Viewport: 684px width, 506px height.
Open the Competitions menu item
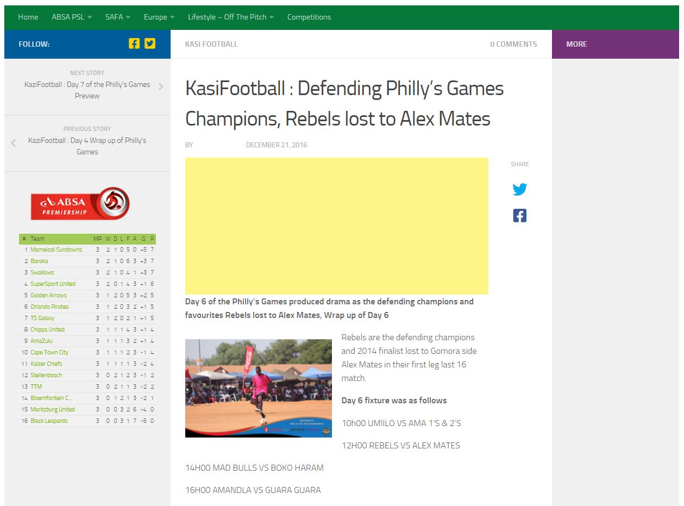[309, 17]
